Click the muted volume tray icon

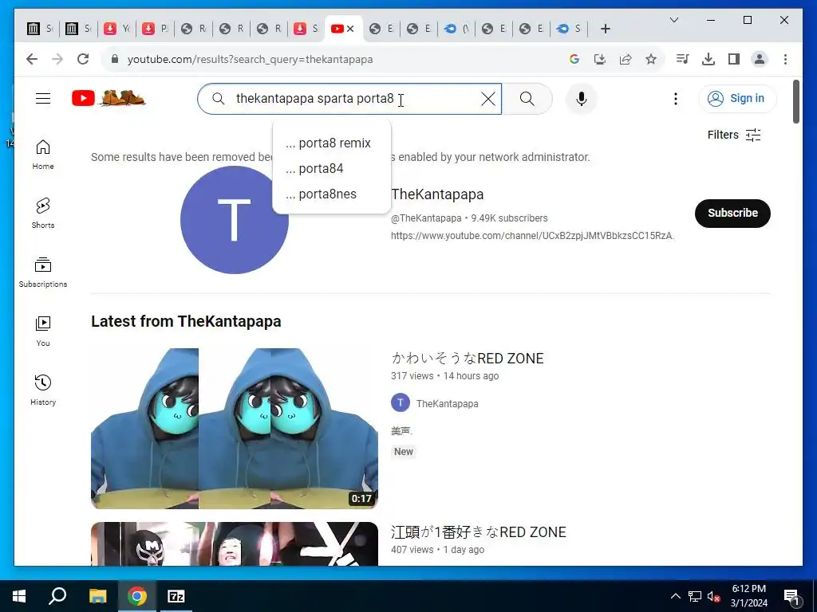coord(713,596)
